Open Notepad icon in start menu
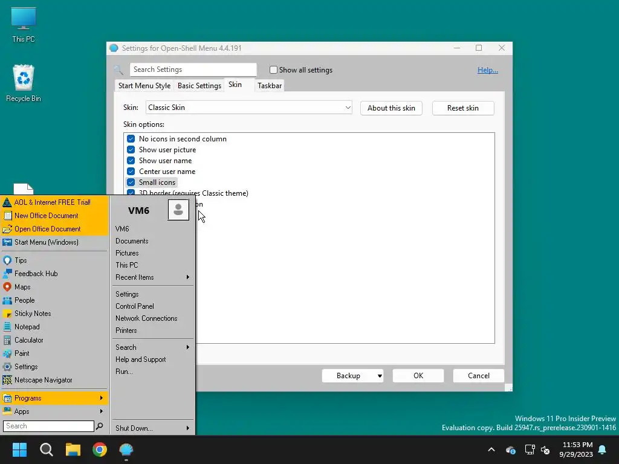The height and width of the screenshot is (464, 619). (x=7, y=327)
